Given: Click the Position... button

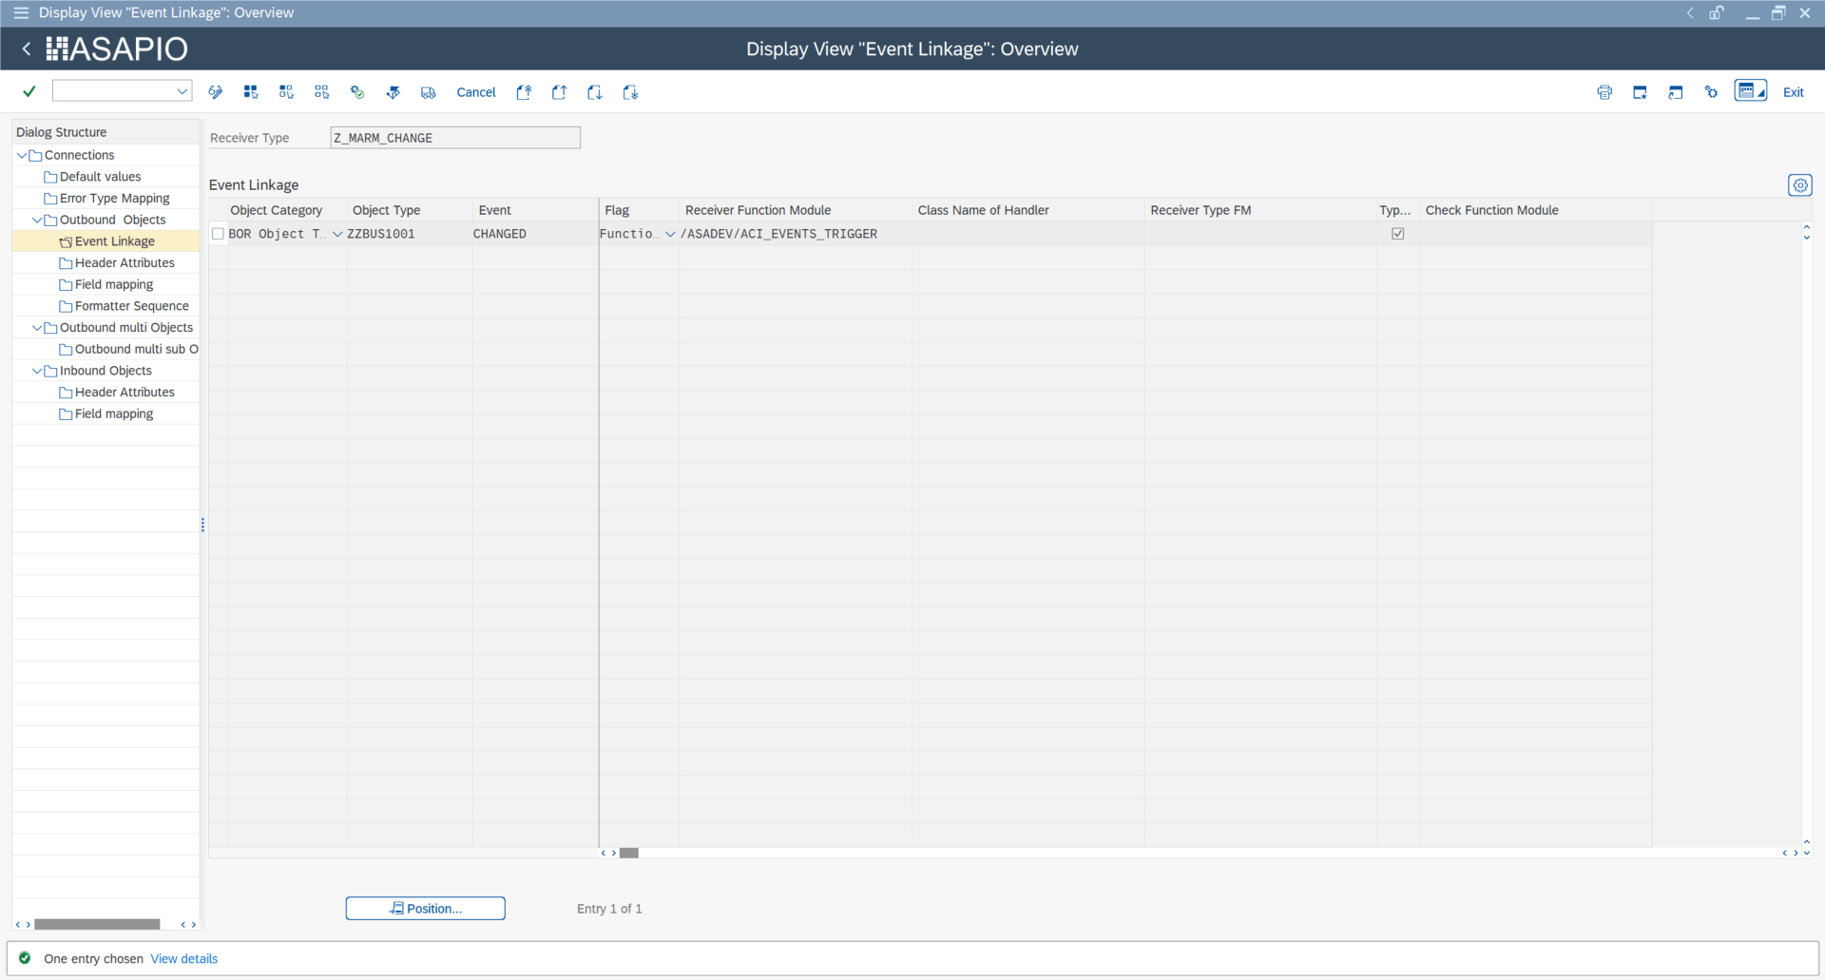Looking at the screenshot, I should (x=425, y=909).
